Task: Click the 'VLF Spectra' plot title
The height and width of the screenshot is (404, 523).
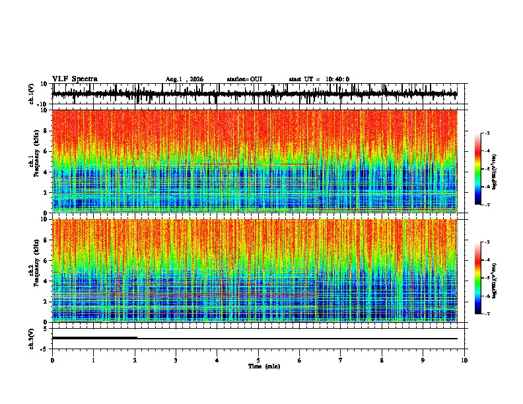Action: pyautogui.click(x=75, y=79)
